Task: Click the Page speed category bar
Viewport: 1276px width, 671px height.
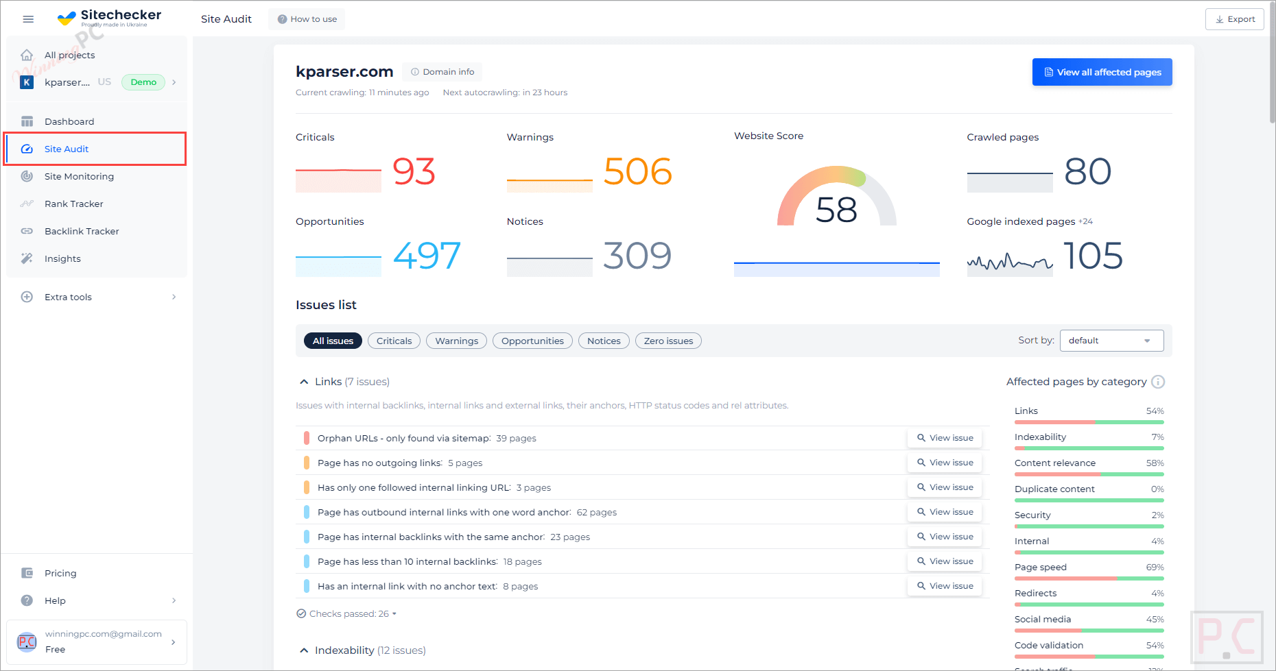Action: [1089, 578]
